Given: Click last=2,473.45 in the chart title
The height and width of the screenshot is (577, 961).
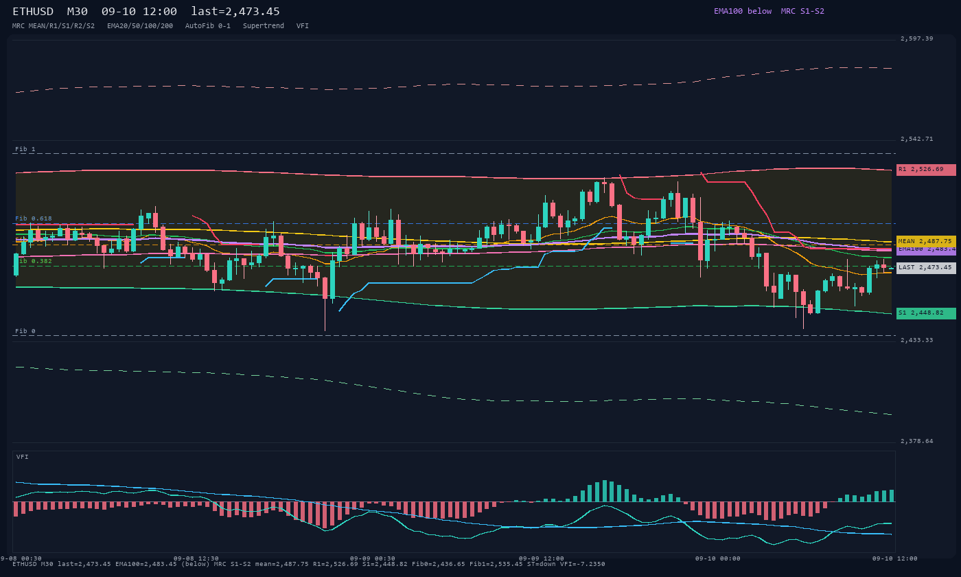Looking at the screenshot, I should pos(235,12).
